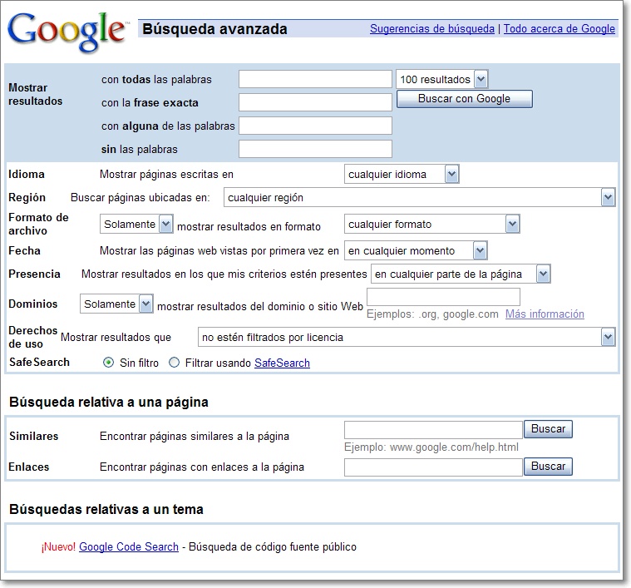This screenshot has width=631, height=588.
Task: Focus the 'con alguna de las palabras' field
Action: [315, 126]
